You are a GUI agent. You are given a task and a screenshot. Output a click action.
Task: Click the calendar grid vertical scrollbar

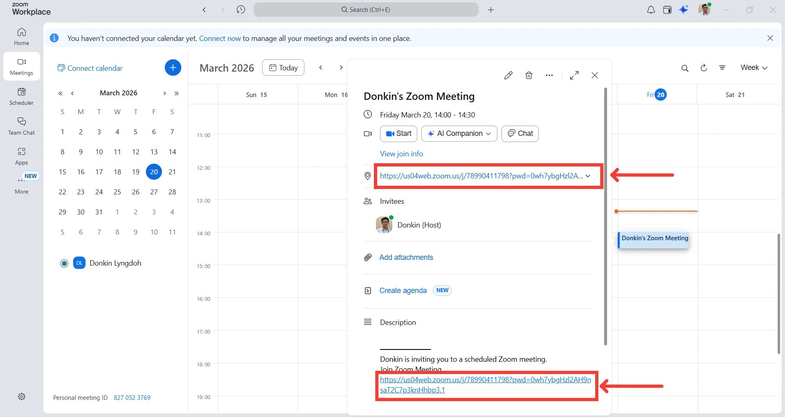(779, 293)
